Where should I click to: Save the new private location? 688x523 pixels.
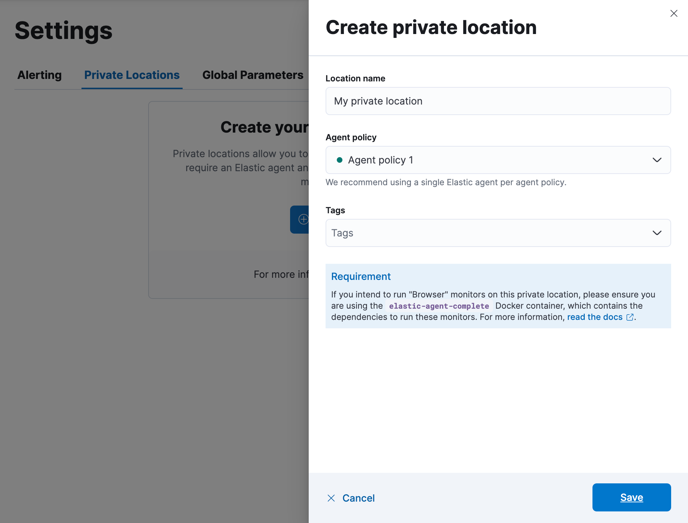pyautogui.click(x=631, y=497)
